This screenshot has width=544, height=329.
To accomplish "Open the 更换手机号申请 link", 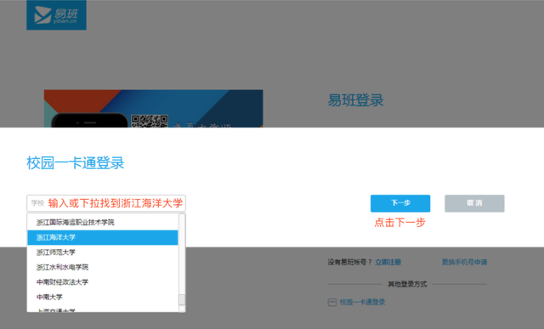I will point(464,262).
